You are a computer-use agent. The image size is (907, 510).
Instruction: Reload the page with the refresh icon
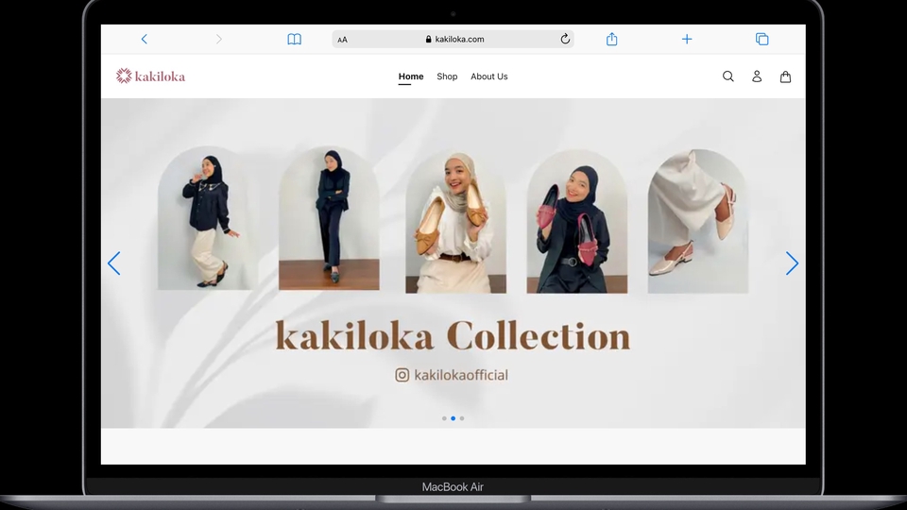pos(565,39)
